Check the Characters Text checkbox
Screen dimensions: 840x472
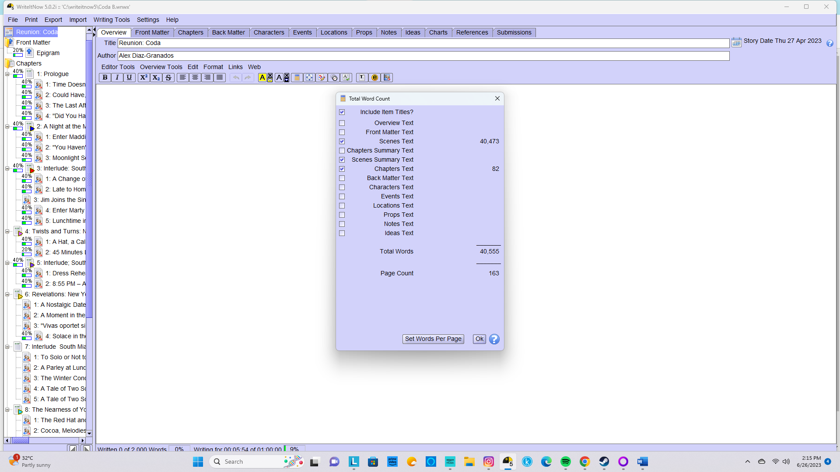(342, 187)
